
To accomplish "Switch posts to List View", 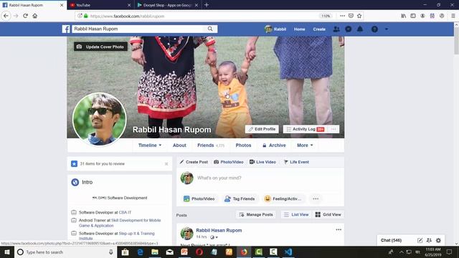I will click(296, 214).
